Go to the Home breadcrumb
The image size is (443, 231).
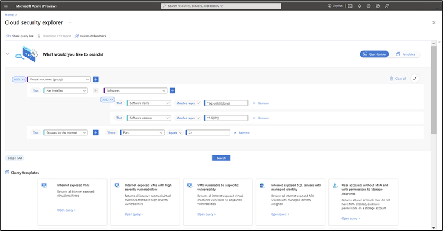(9, 15)
